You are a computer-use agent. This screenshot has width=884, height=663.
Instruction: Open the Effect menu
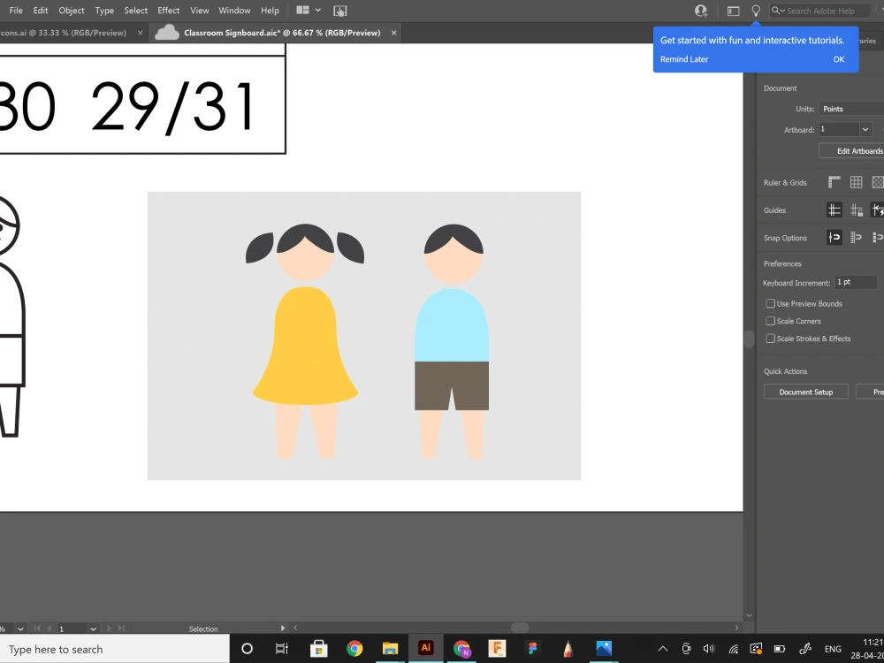click(x=169, y=10)
